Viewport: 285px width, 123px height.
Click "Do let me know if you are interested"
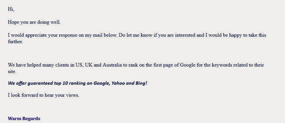158,35
